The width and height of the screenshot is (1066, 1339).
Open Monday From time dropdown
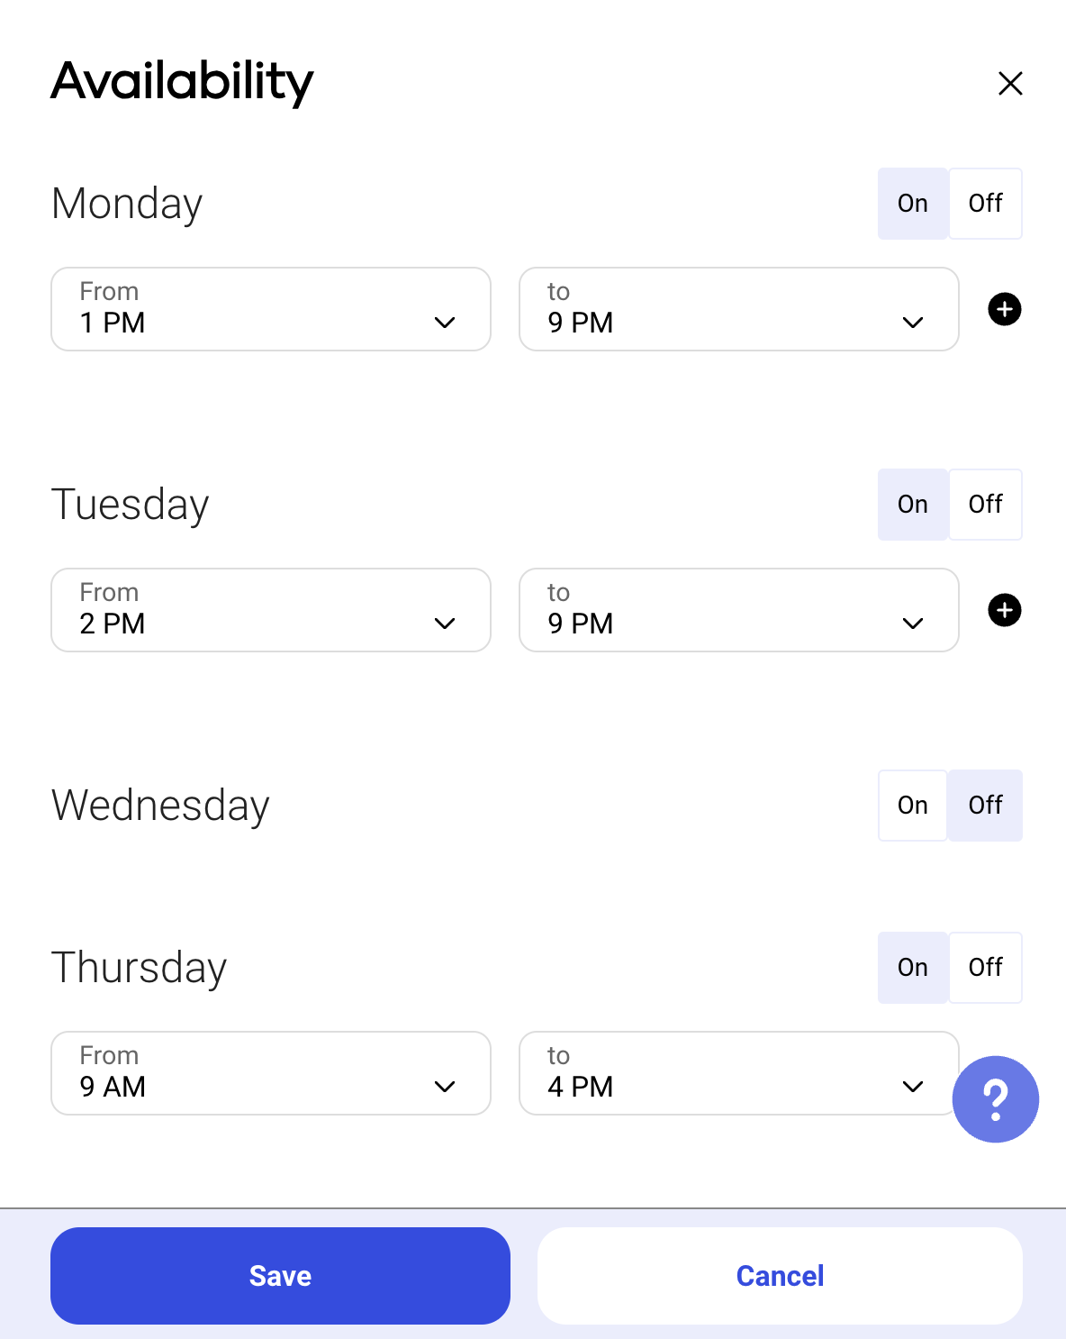[x=270, y=309]
